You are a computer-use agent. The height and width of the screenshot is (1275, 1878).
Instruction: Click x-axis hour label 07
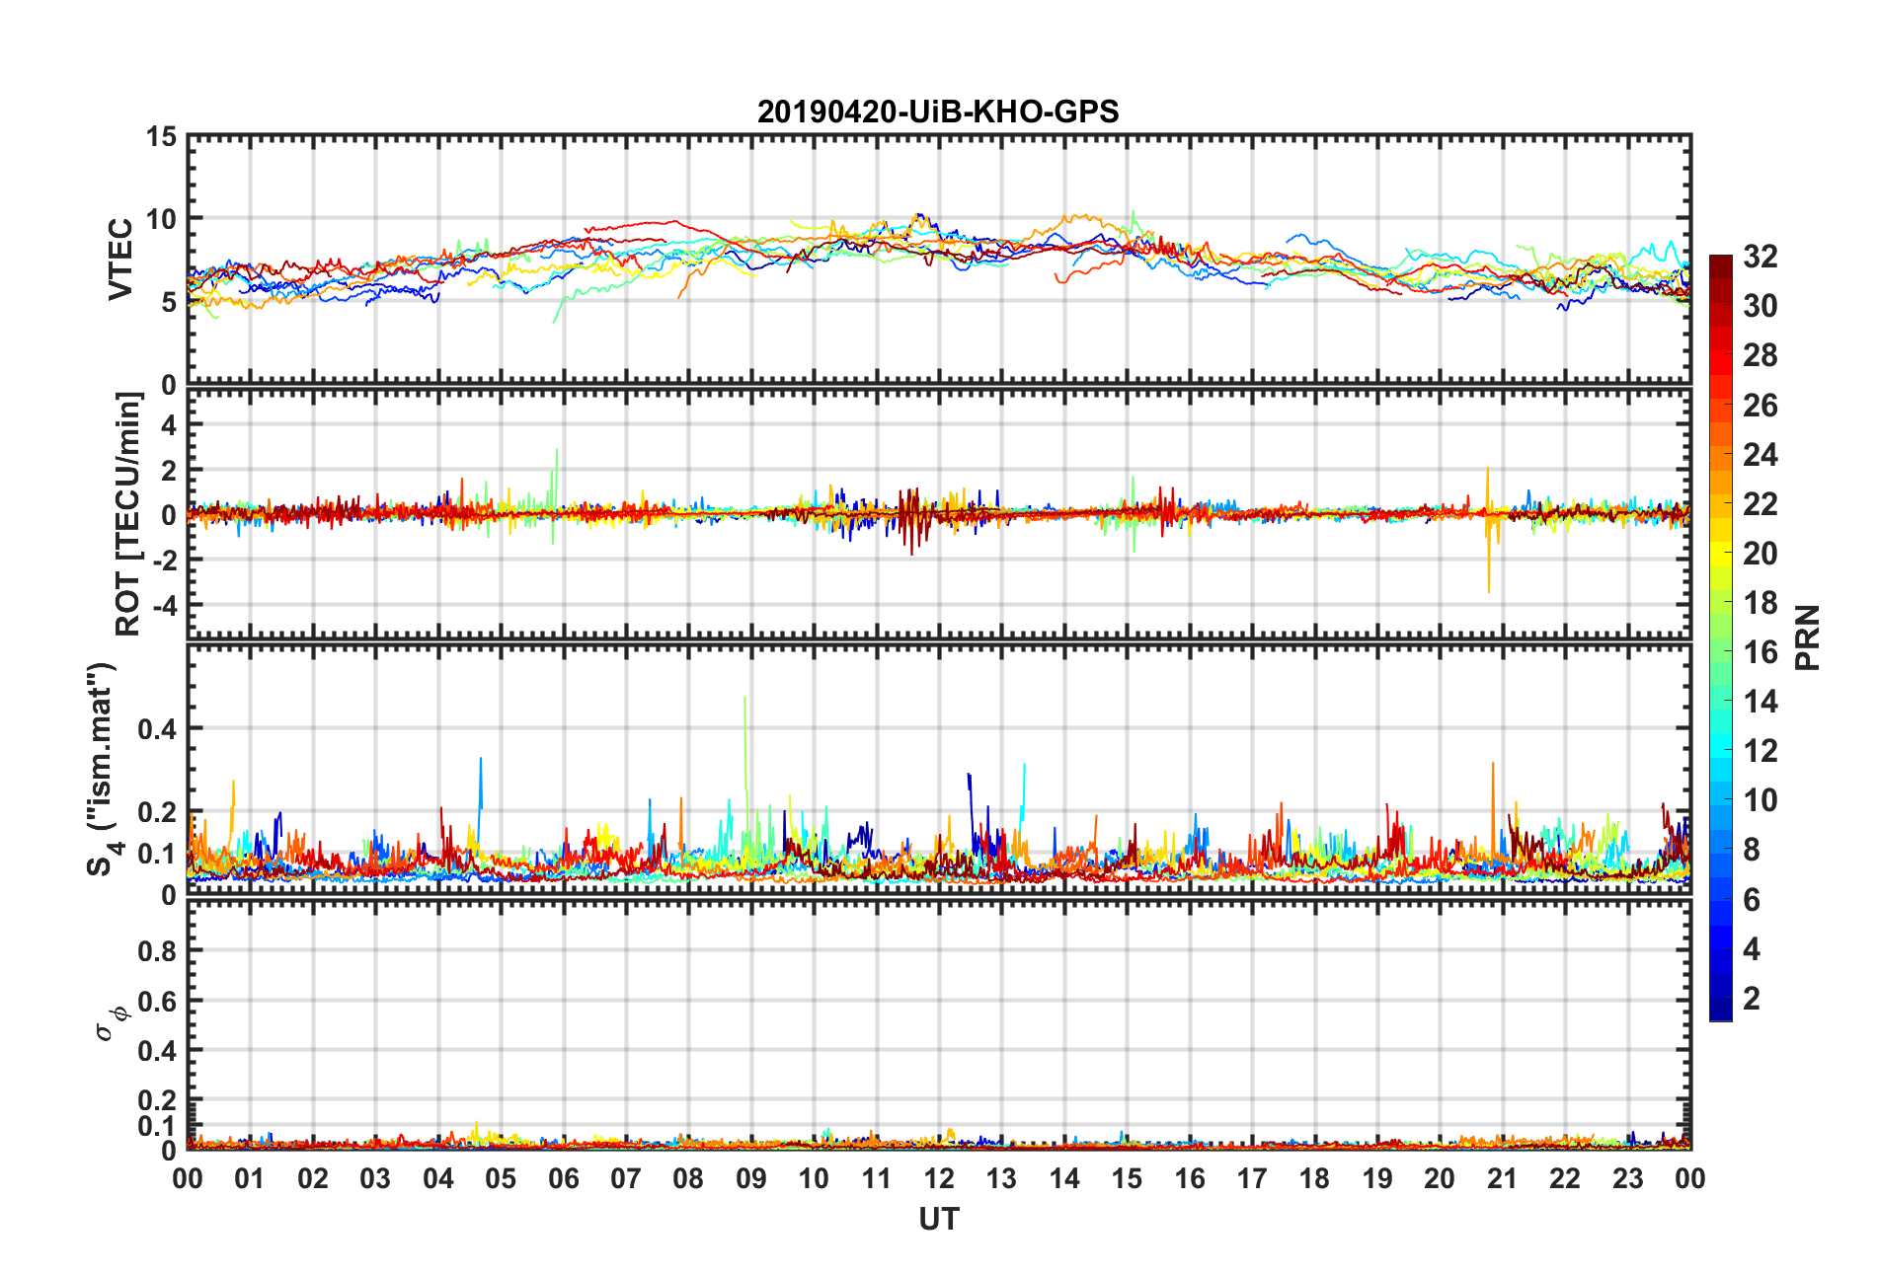click(626, 1178)
